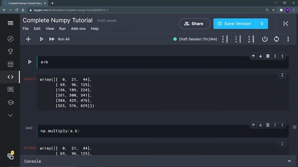This screenshot has width=298, height=167.
Task: Click the Run All label
Action: (64, 39)
